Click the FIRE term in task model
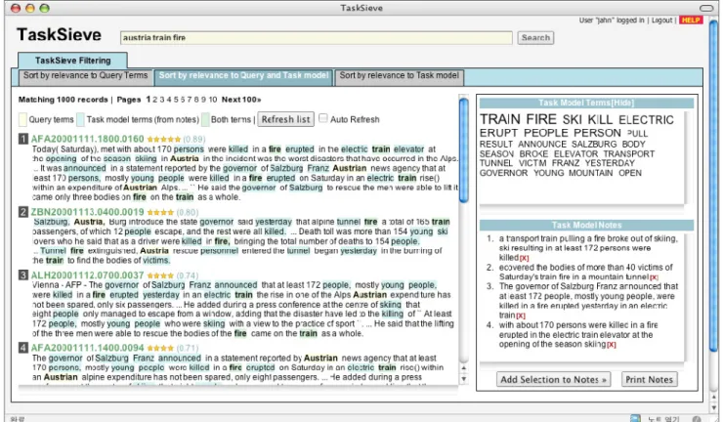Viewport: 723px width, 422px height. tap(541, 119)
